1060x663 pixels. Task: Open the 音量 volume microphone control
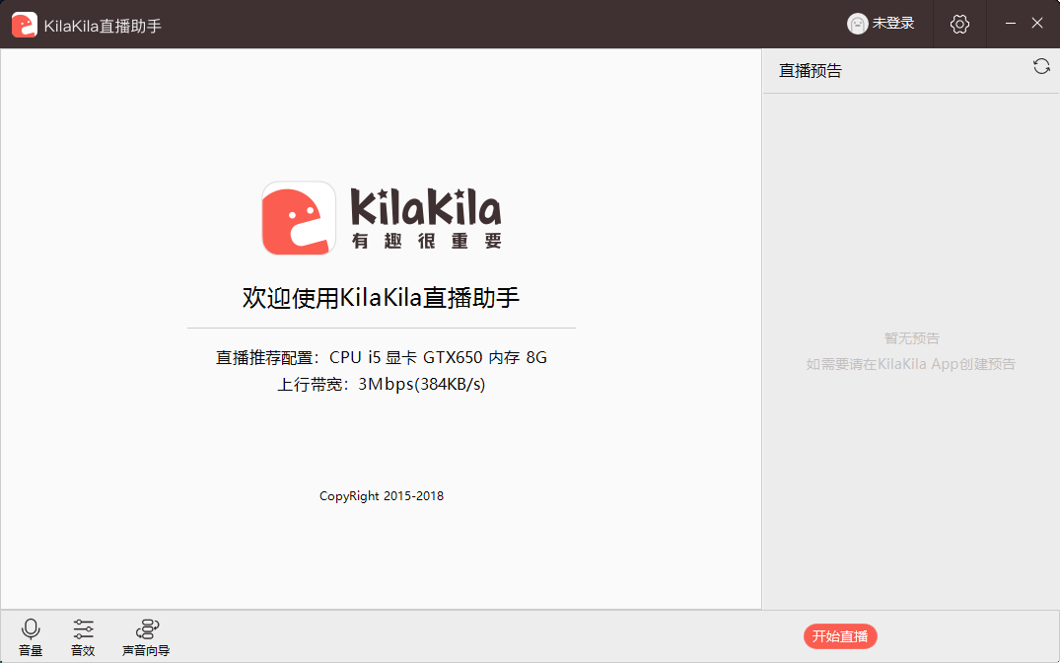pos(31,637)
